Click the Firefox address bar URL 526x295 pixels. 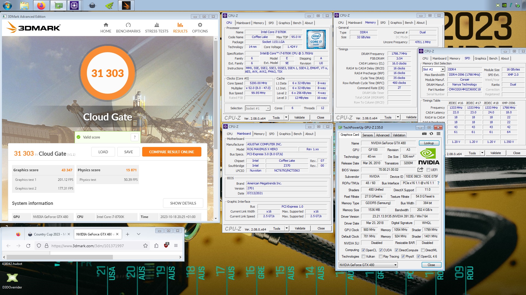click(87, 246)
